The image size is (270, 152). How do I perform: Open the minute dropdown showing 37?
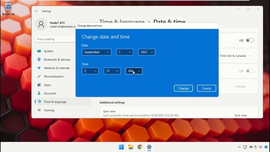(x=112, y=71)
